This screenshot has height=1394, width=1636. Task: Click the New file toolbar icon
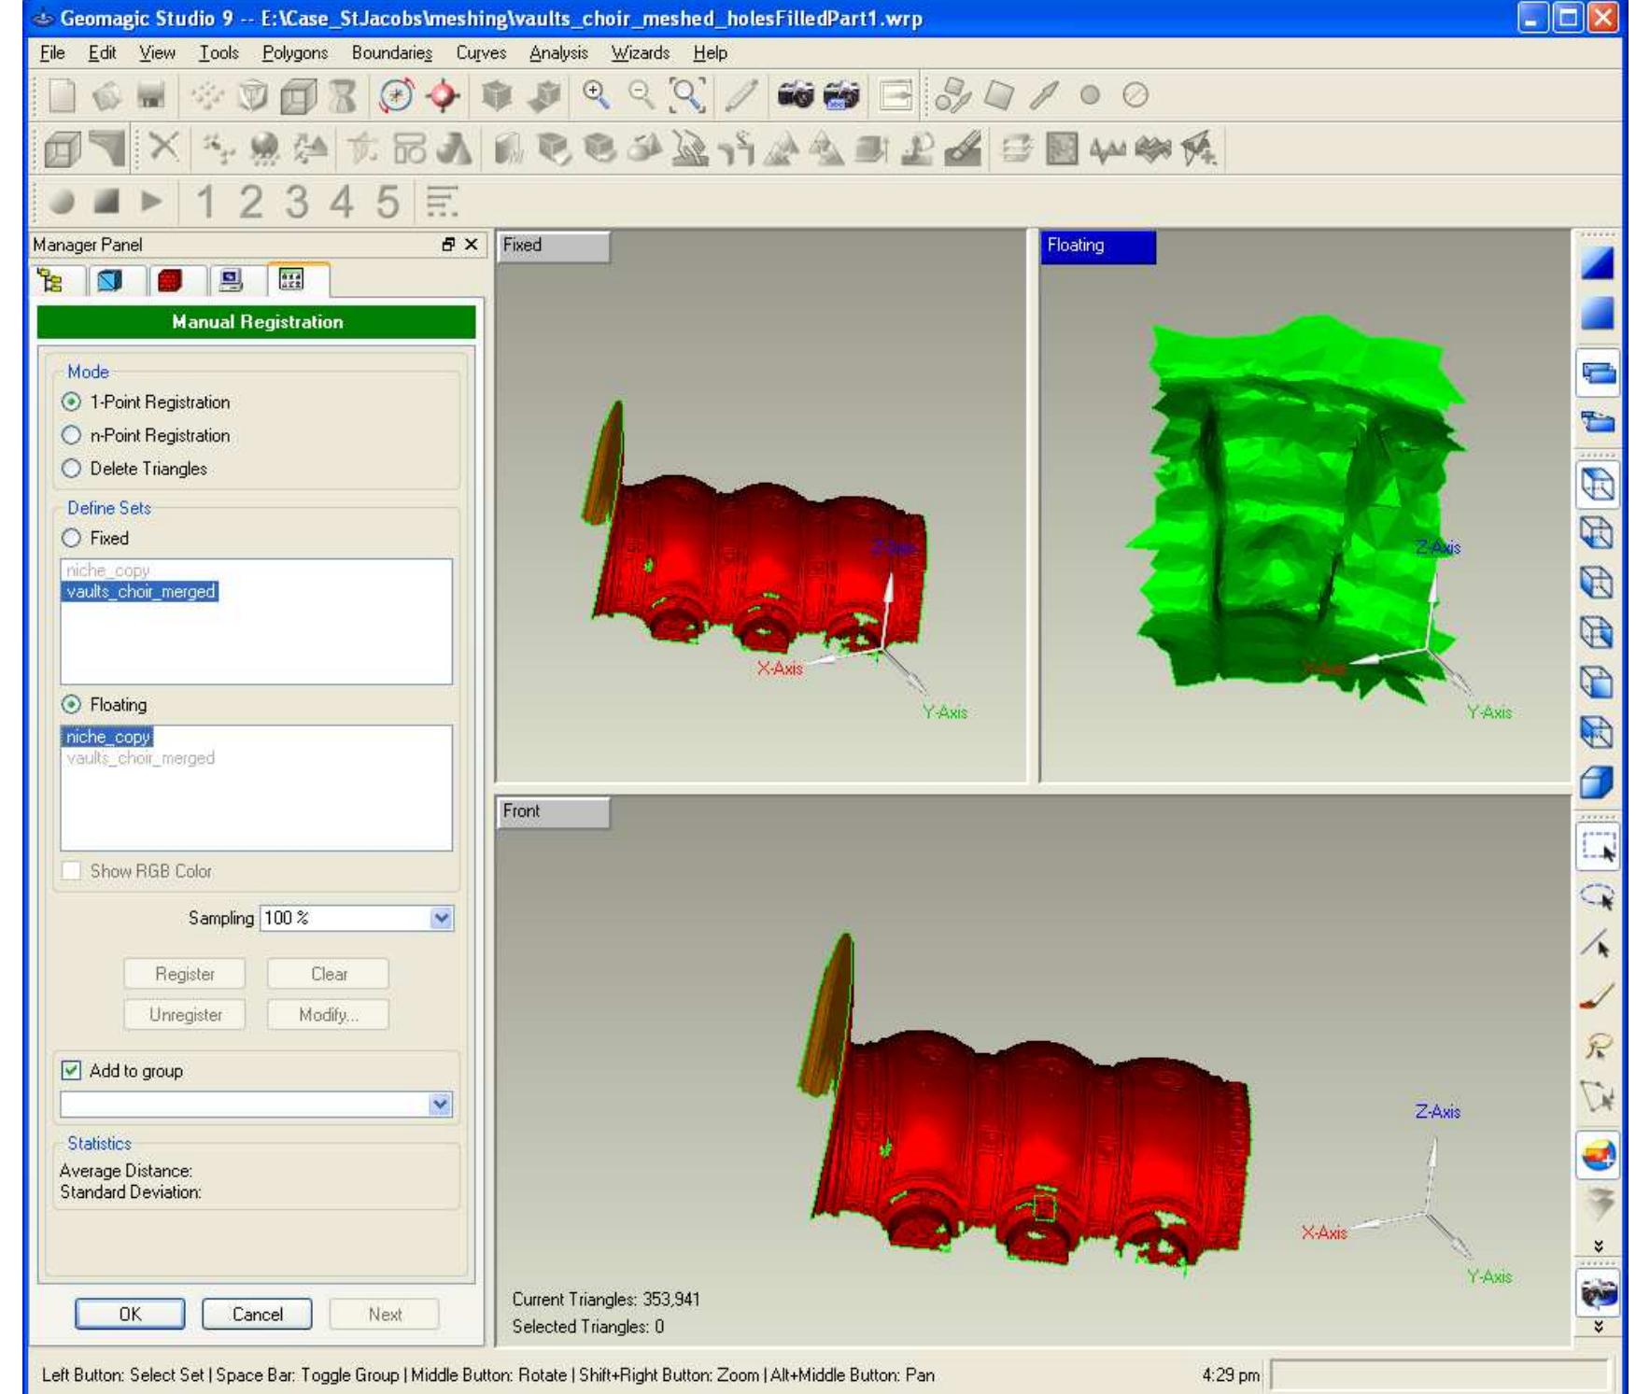[x=62, y=95]
